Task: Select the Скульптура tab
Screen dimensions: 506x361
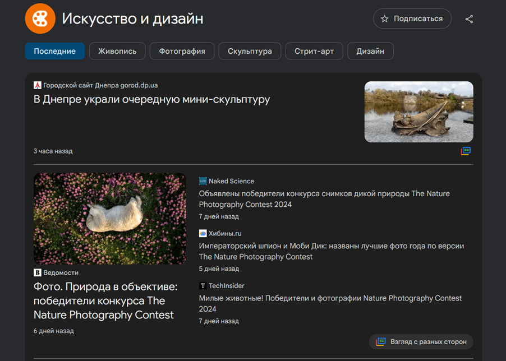Action: click(x=250, y=51)
